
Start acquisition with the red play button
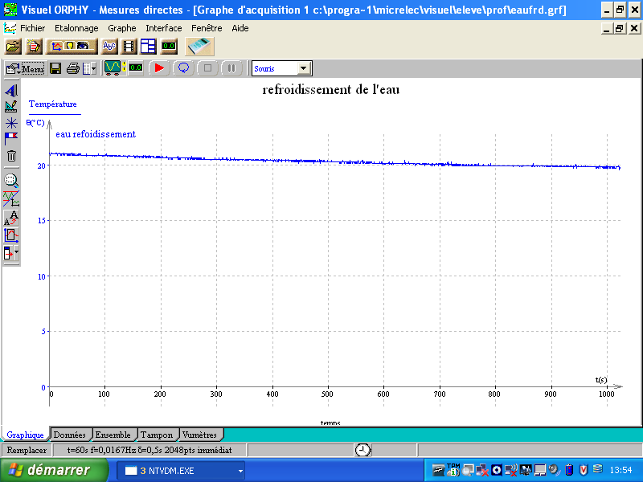[x=159, y=68]
